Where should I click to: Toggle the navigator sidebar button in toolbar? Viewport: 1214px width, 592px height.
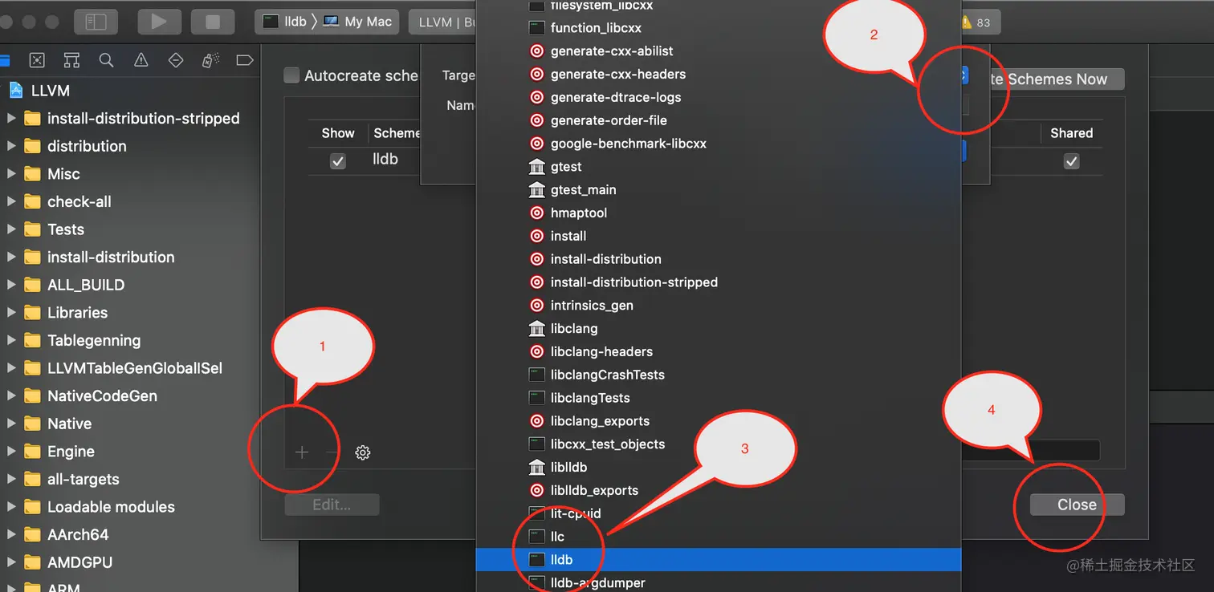(96, 22)
